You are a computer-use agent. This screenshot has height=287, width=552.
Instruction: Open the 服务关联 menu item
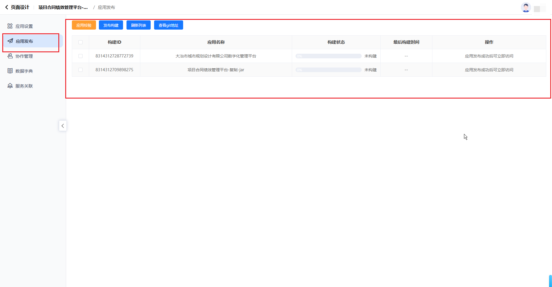(24, 86)
